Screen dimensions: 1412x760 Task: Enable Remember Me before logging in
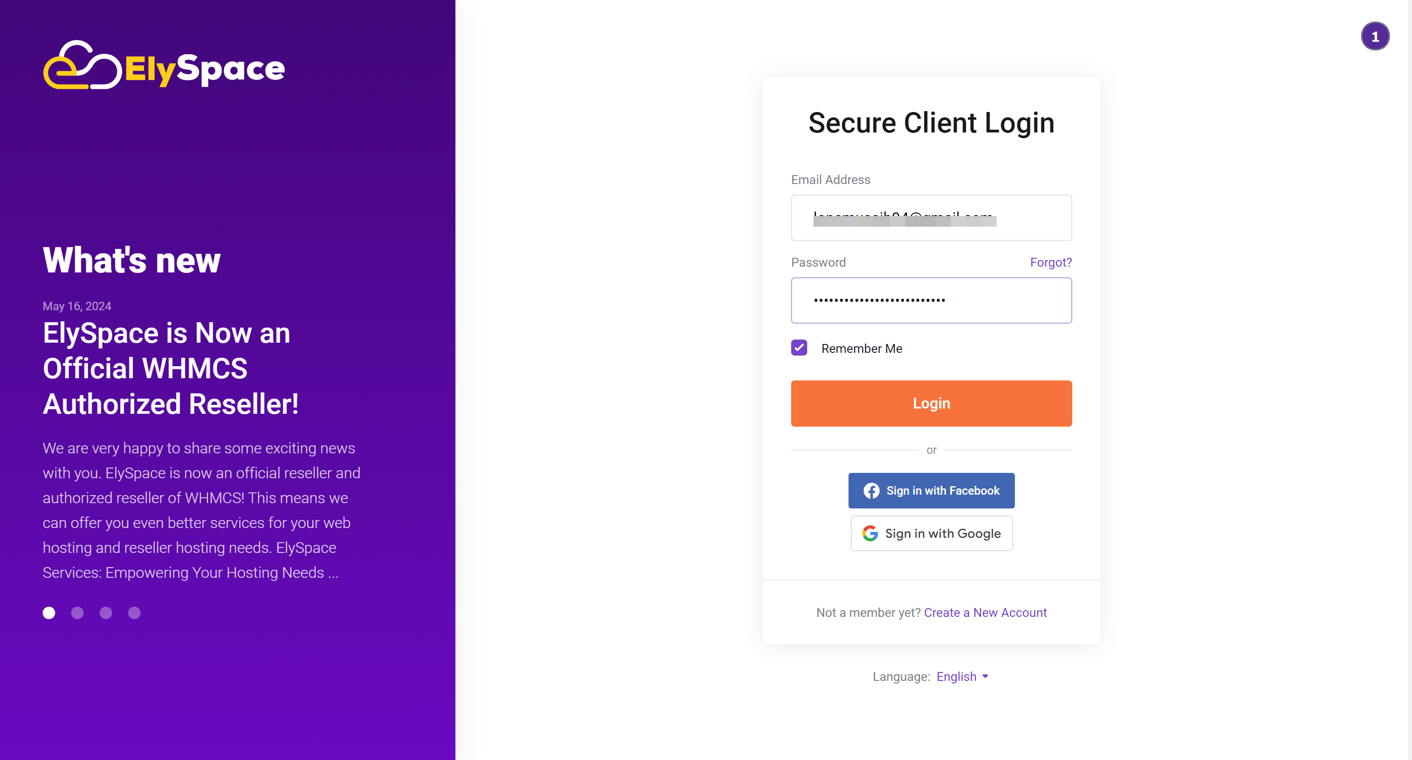[x=800, y=348]
